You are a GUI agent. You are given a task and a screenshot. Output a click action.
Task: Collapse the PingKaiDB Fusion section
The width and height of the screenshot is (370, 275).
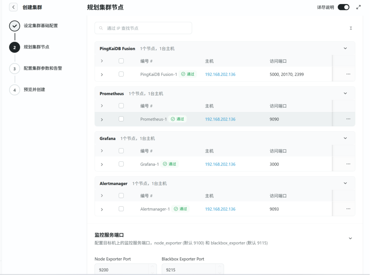(x=345, y=48)
